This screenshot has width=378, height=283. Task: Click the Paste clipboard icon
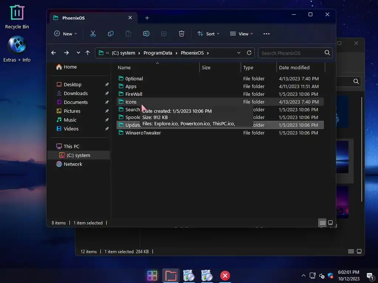(128, 34)
